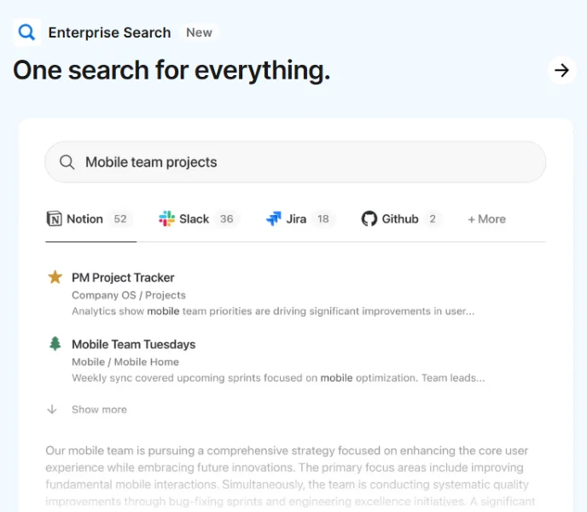Click the Github octocat icon
This screenshot has width=587, height=512.
click(369, 218)
